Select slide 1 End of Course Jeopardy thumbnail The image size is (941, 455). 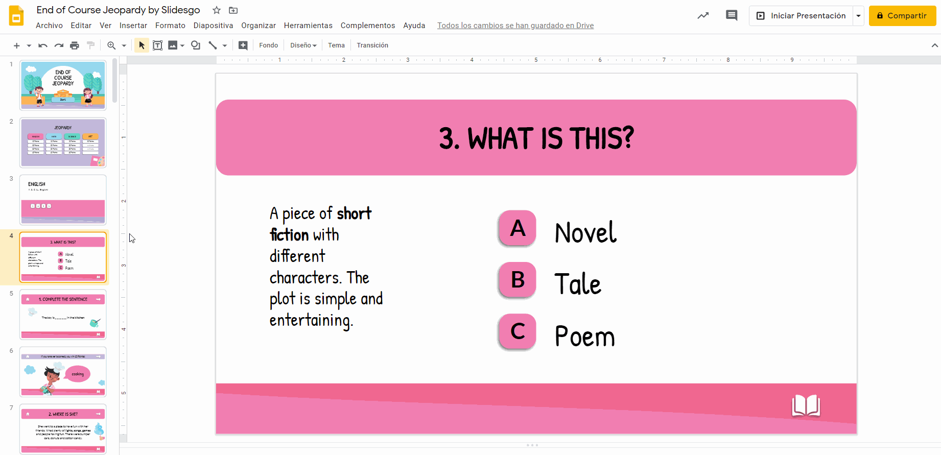tap(63, 85)
